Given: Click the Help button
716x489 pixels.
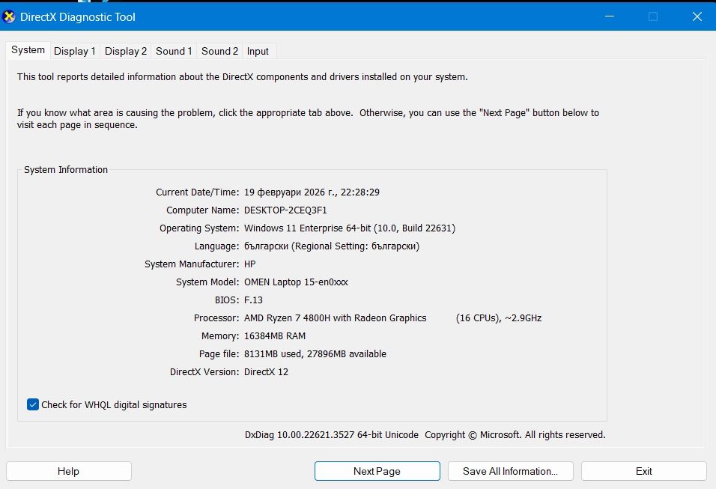Looking at the screenshot, I should pos(68,471).
